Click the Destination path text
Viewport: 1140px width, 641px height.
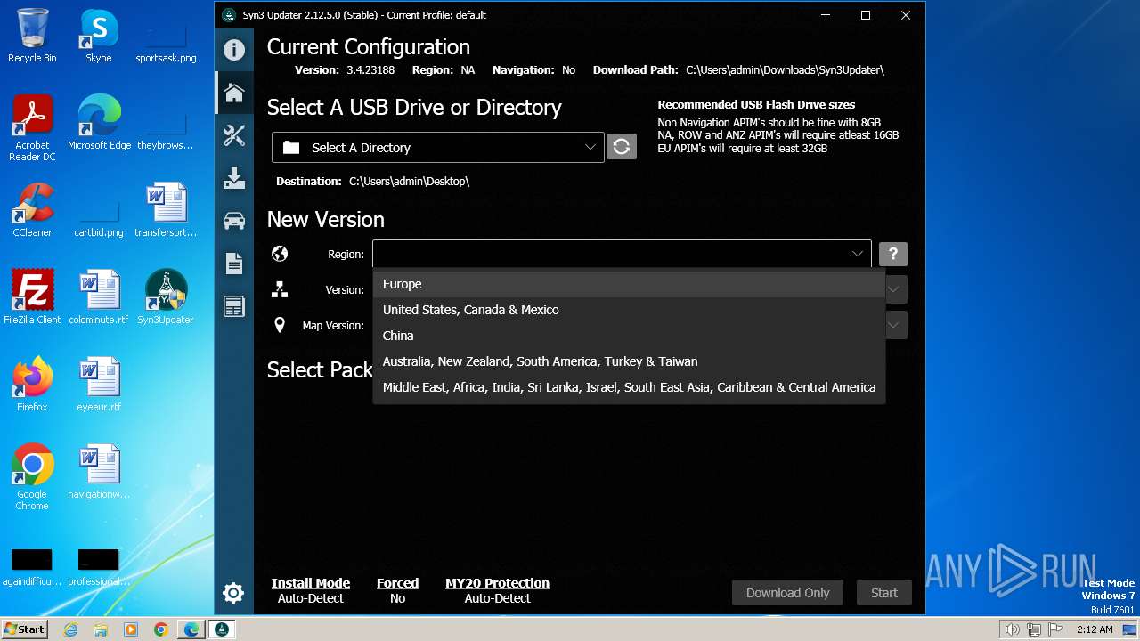point(409,181)
